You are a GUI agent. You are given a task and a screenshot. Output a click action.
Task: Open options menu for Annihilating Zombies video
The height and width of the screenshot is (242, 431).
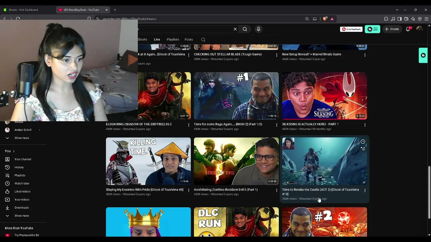click(277, 191)
